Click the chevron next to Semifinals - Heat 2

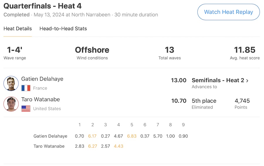[x=247, y=81]
